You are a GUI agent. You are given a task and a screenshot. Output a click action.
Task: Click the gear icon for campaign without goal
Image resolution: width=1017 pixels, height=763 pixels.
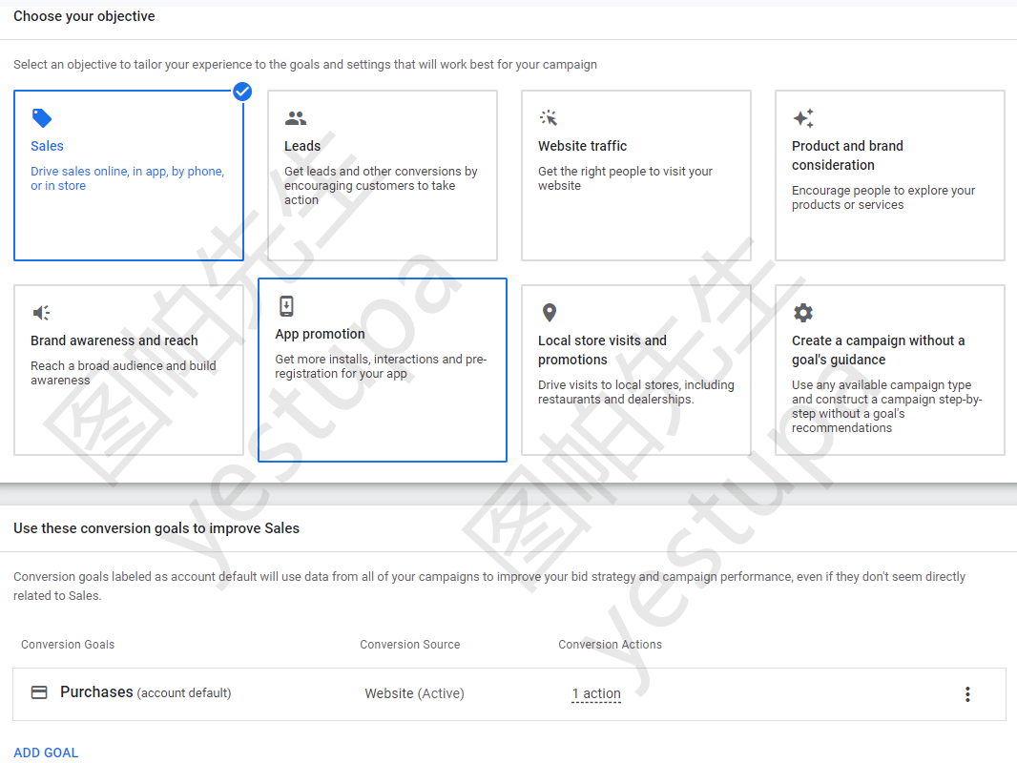(803, 313)
